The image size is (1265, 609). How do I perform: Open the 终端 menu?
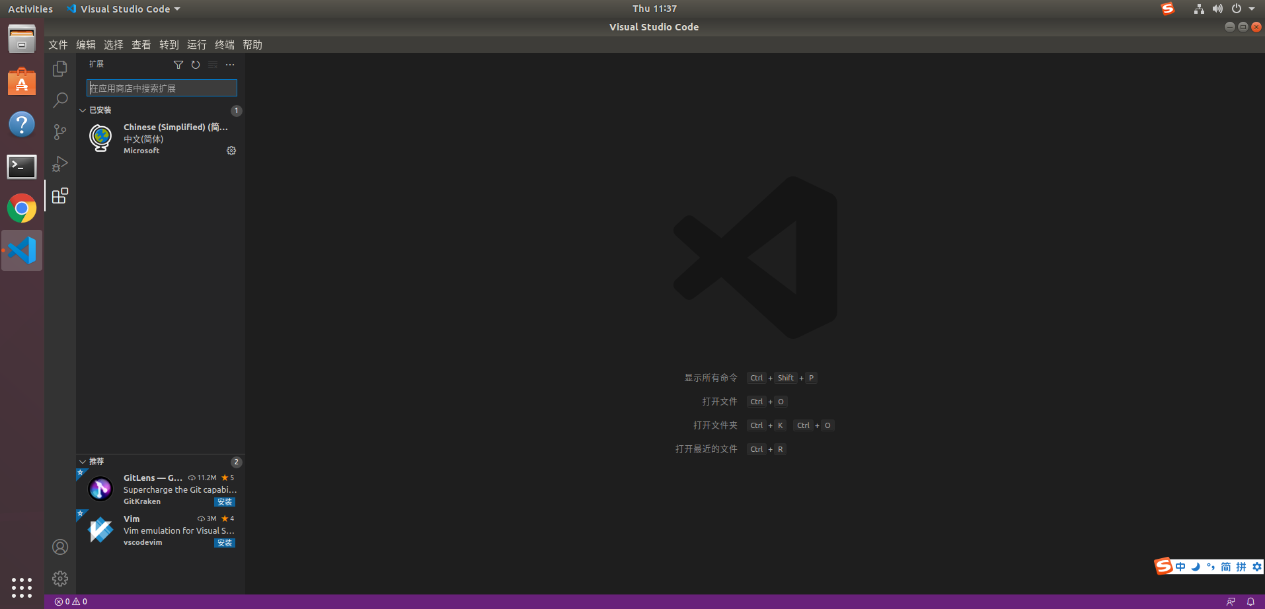(x=225, y=44)
